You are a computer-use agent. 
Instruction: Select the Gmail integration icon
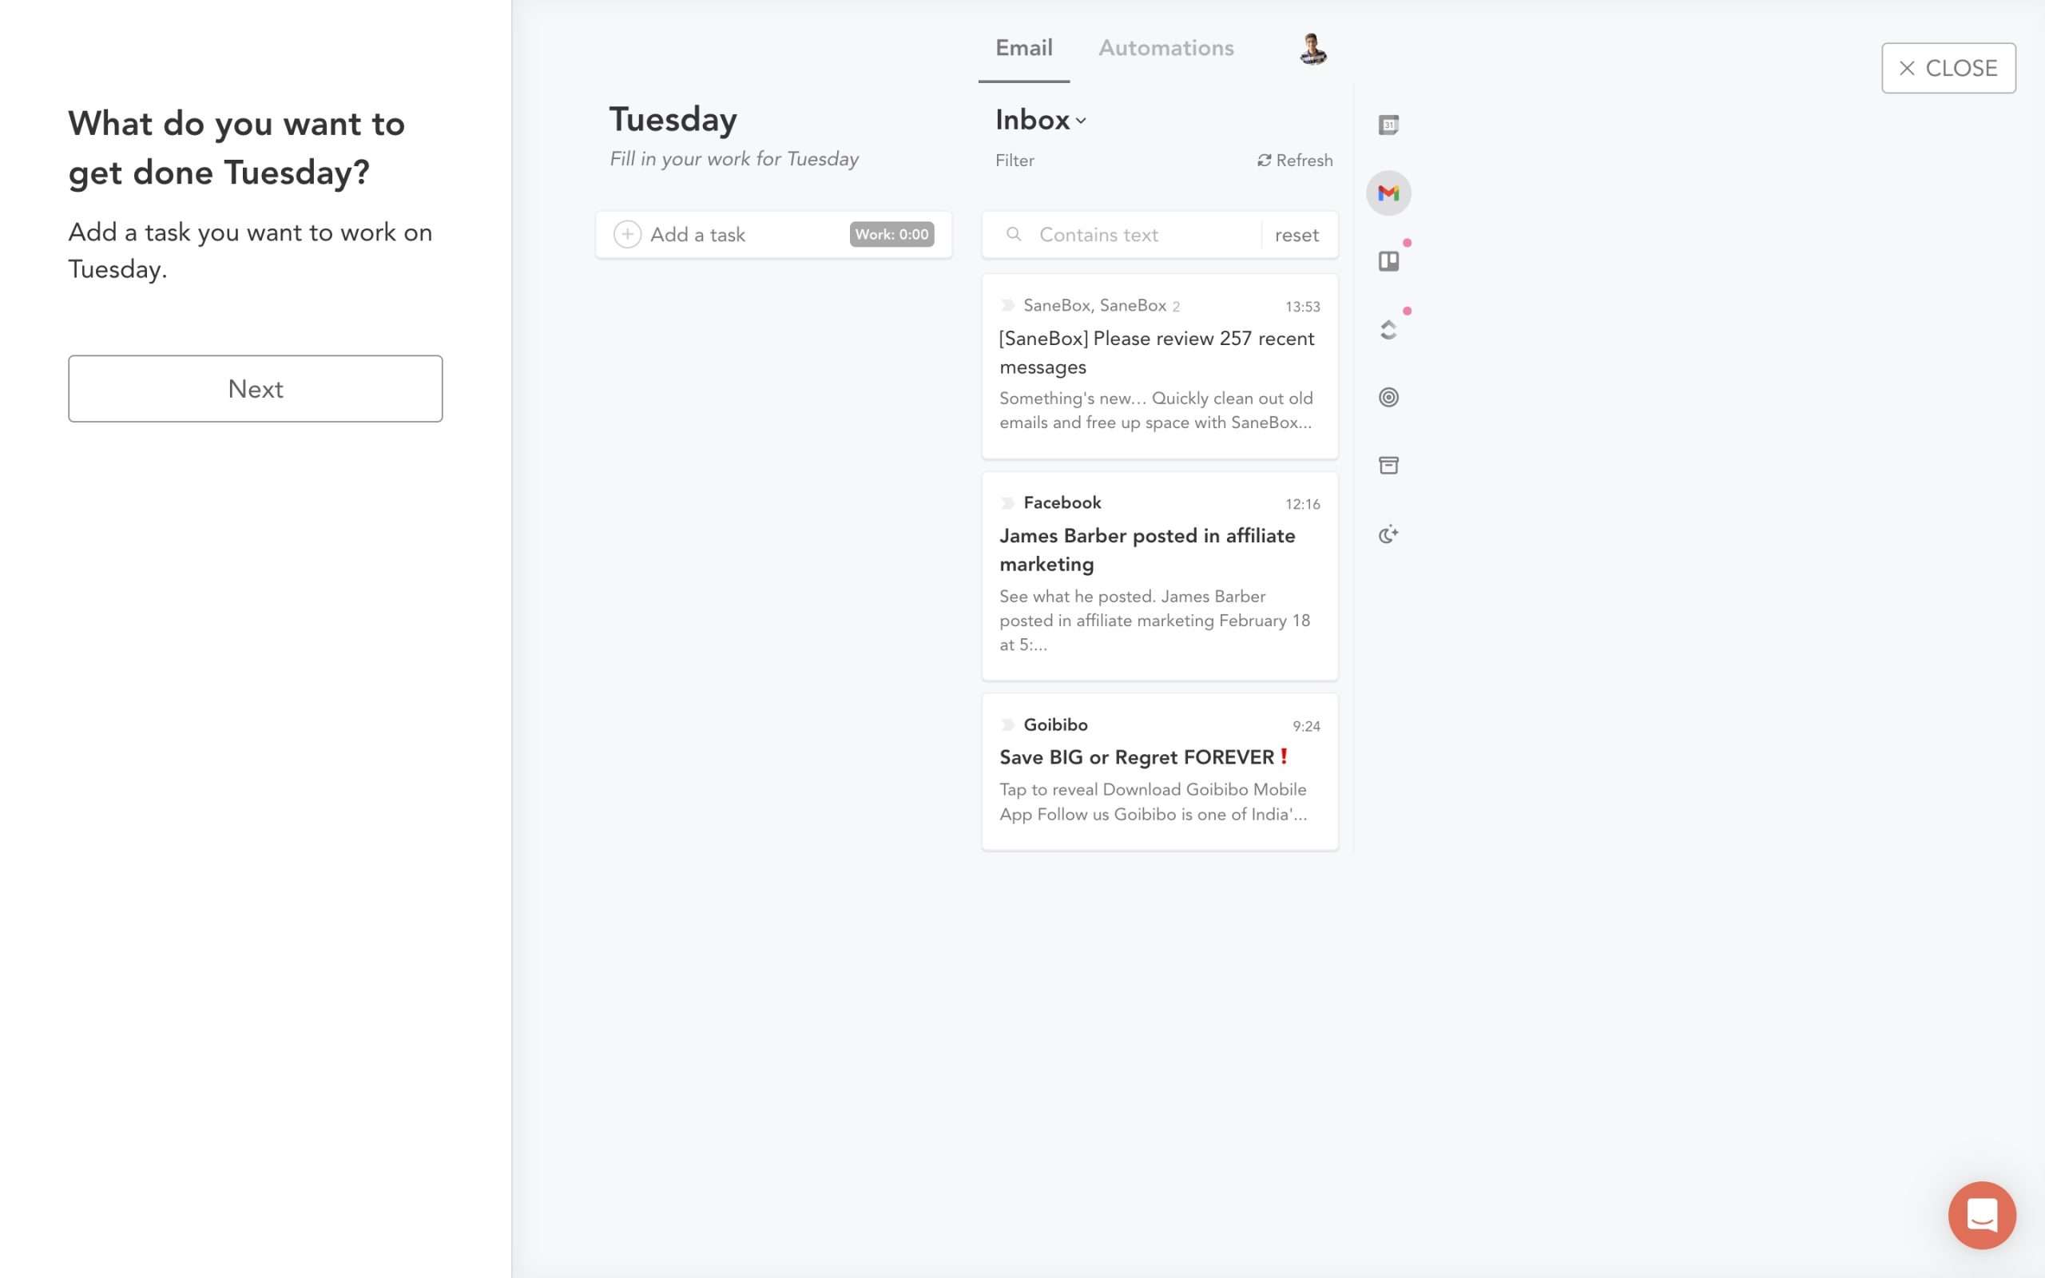tap(1388, 193)
